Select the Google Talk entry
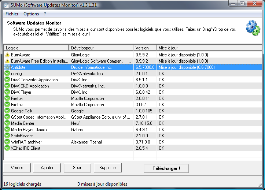265x190 pixels. pos(22,111)
